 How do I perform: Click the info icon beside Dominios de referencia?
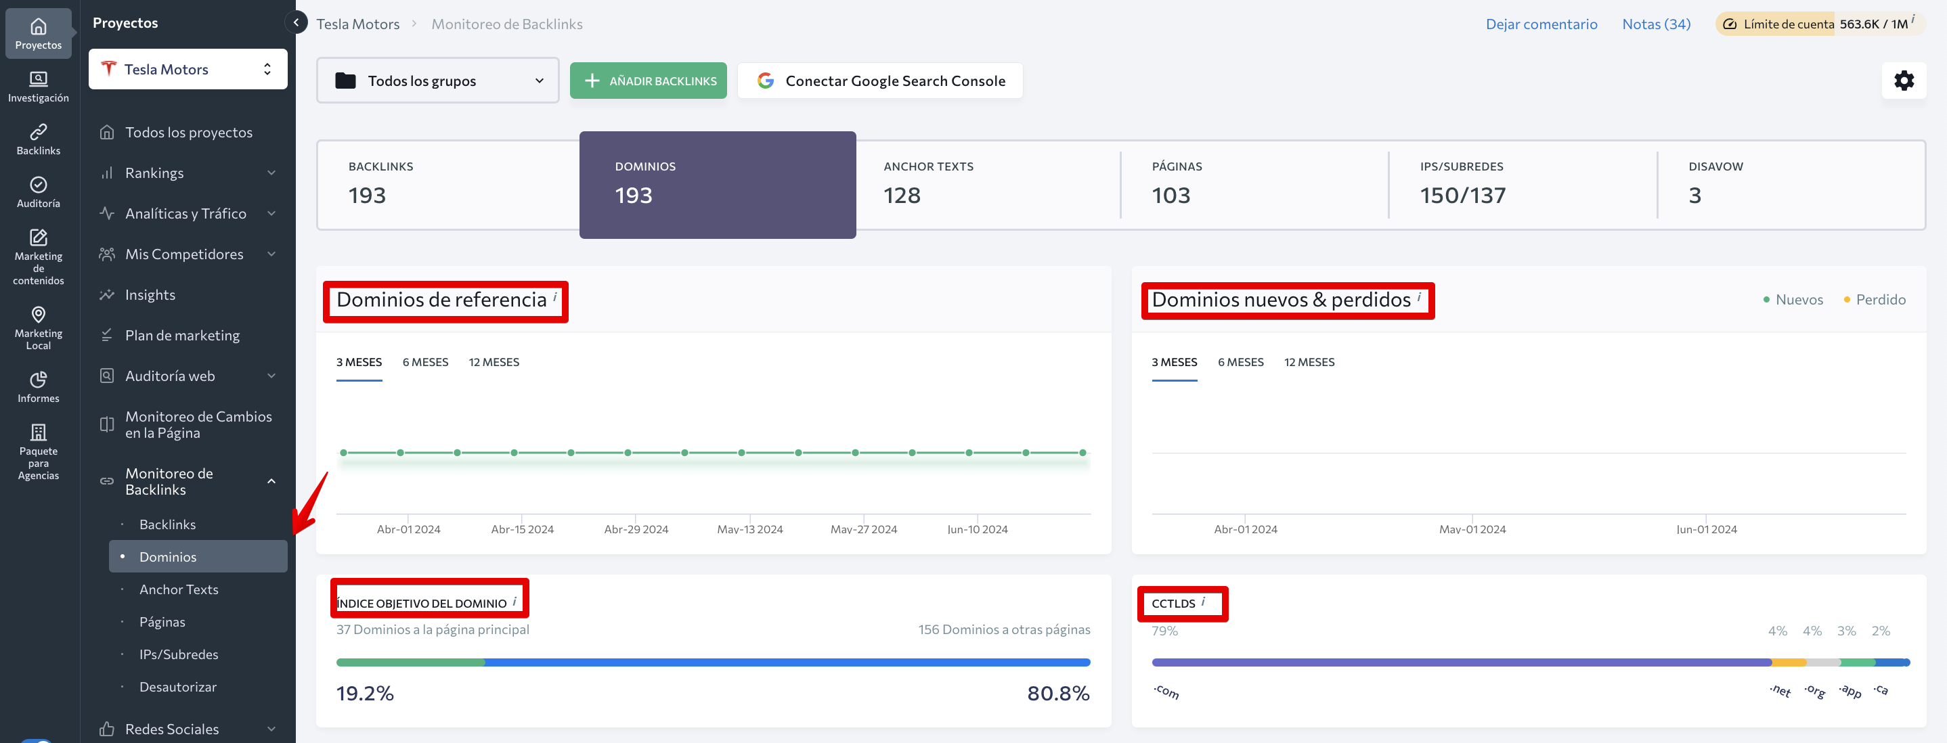[554, 296]
